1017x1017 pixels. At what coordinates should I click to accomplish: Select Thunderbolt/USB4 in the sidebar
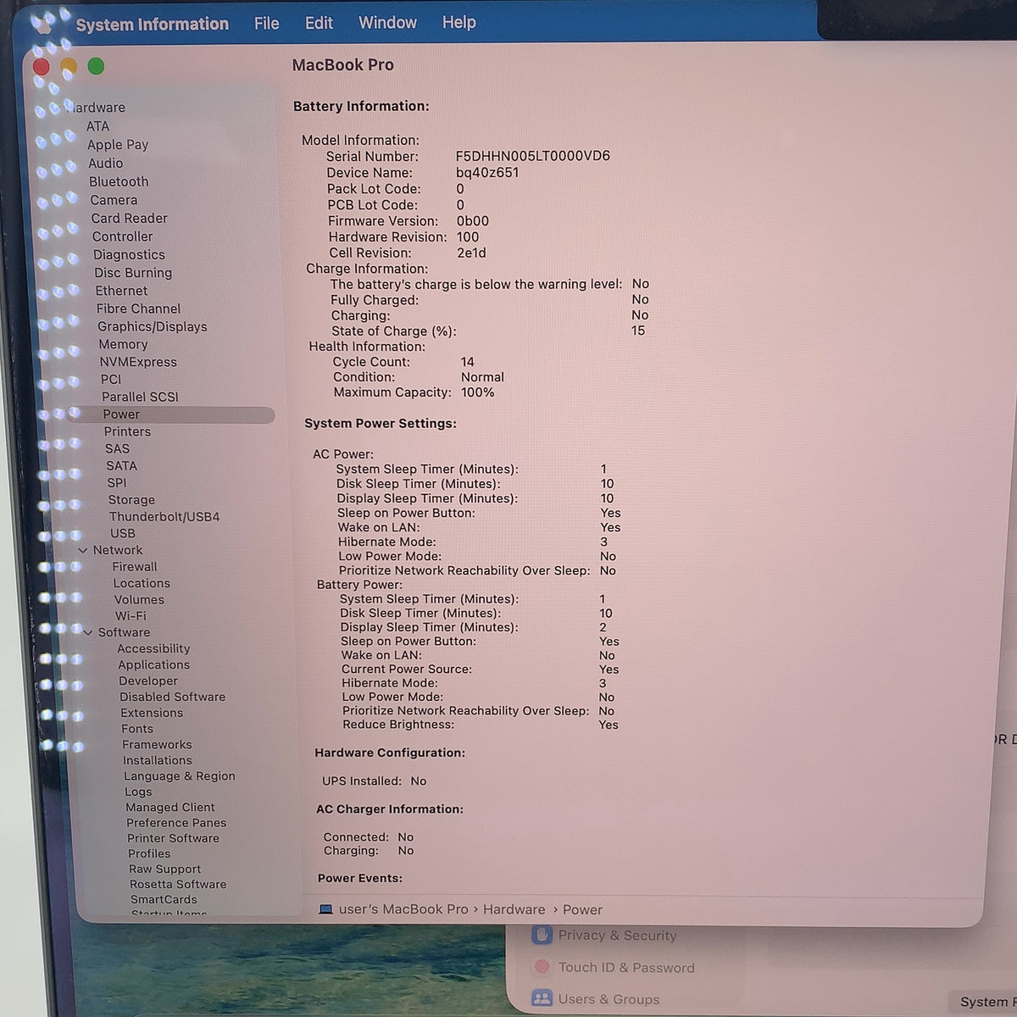pyautogui.click(x=164, y=517)
